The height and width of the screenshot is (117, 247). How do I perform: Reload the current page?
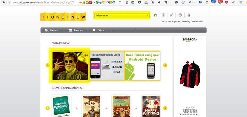120,2
